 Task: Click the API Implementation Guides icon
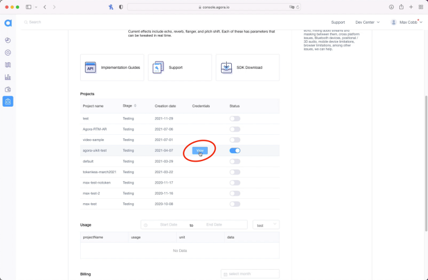click(x=90, y=68)
